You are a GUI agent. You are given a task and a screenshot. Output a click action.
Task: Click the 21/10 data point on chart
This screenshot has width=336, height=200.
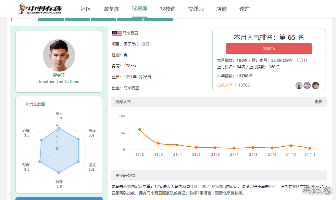291,146
